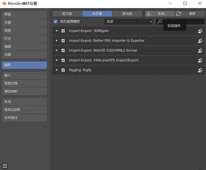Click the community icon on the 3DMigoto row
Viewport: 206px width, 170px height.
[200, 31]
